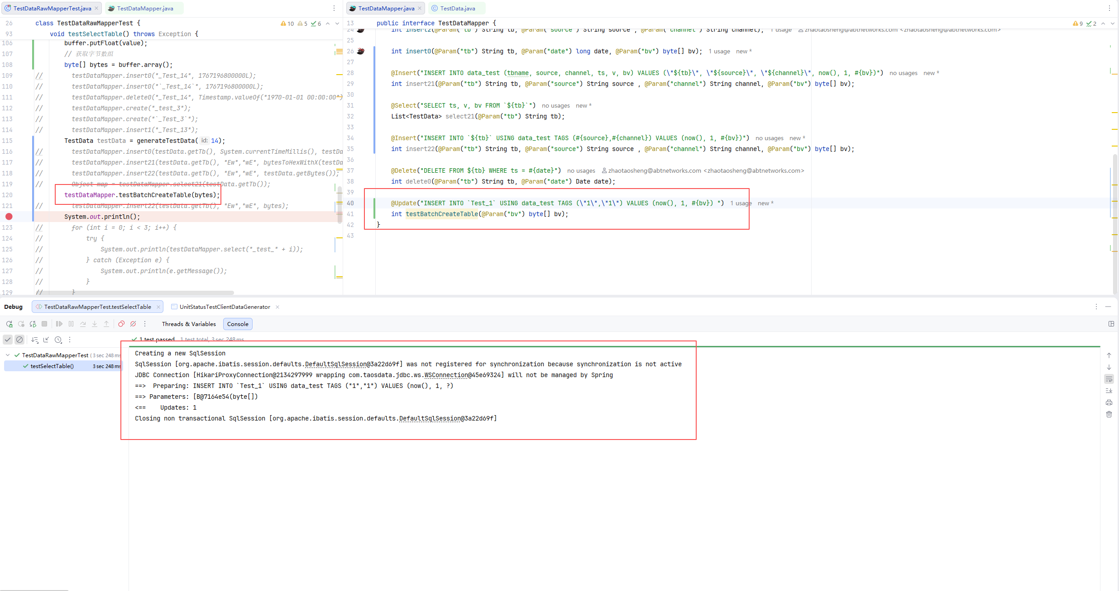Open the test sort options dropdown

[x=35, y=340]
